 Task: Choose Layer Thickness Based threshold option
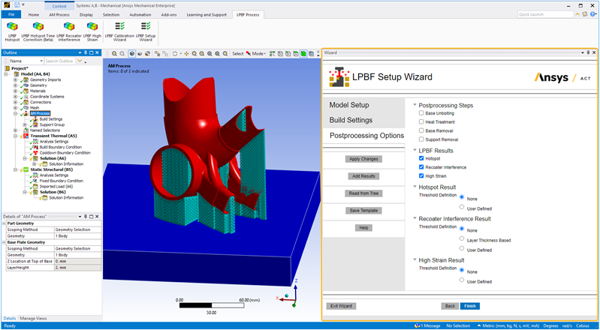pyautogui.click(x=462, y=238)
